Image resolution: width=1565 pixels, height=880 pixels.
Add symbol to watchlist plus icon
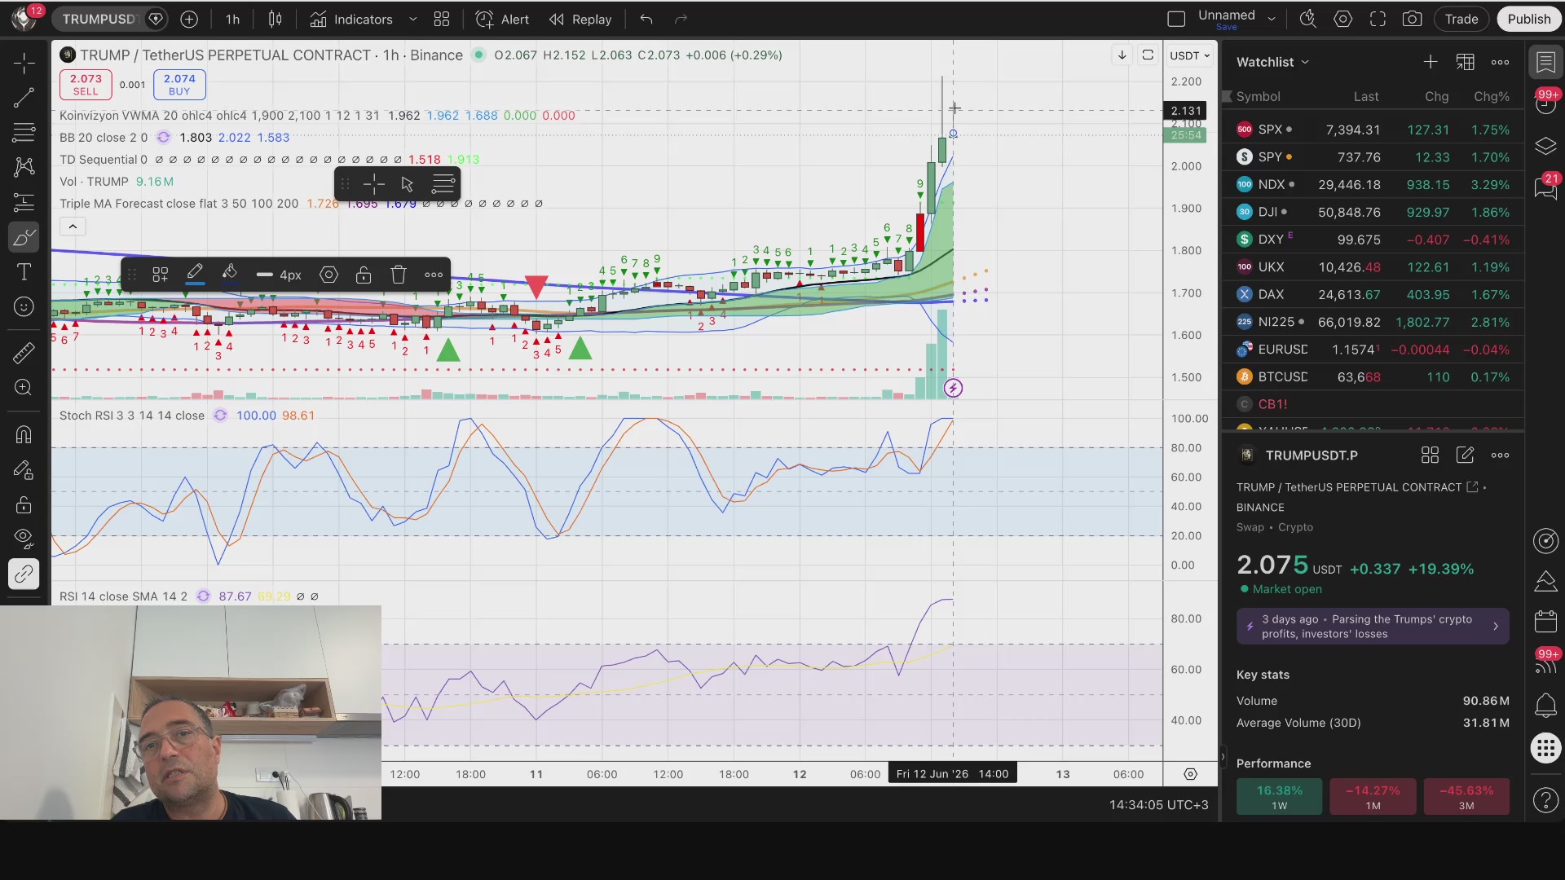tap(1430, 62)
